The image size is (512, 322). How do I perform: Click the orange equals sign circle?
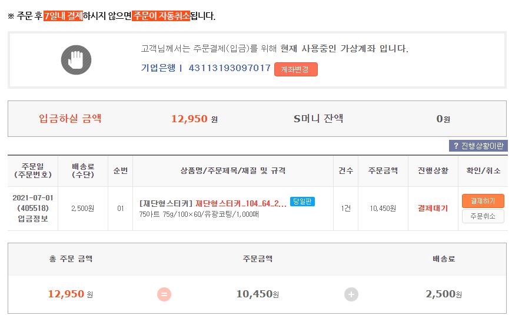(x=164, y=294)
